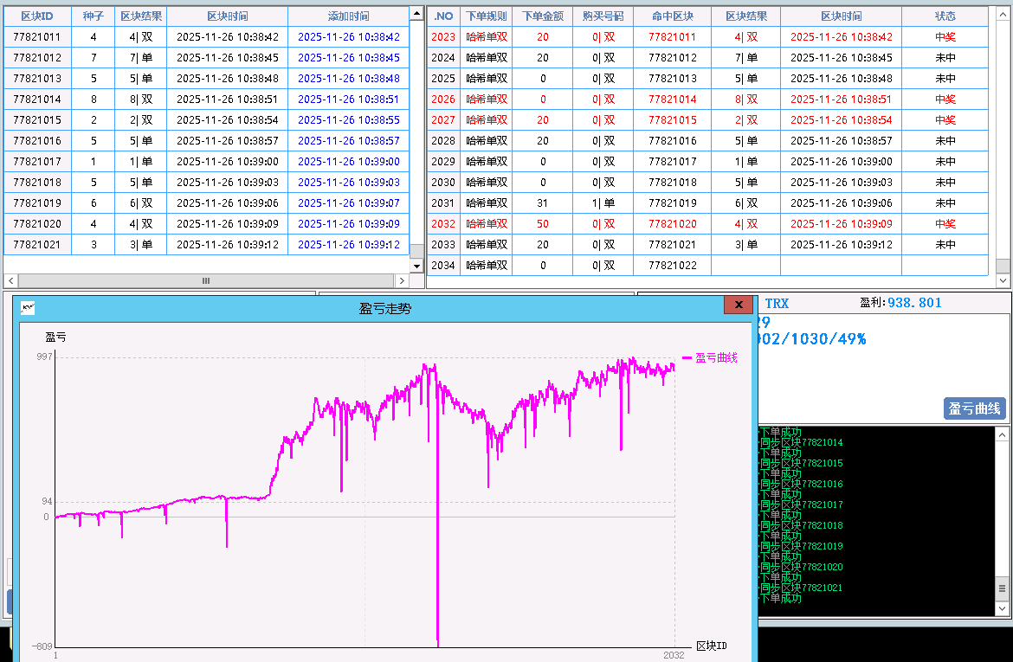Click the log panel scrollbar thumb

pos(1003,588)
